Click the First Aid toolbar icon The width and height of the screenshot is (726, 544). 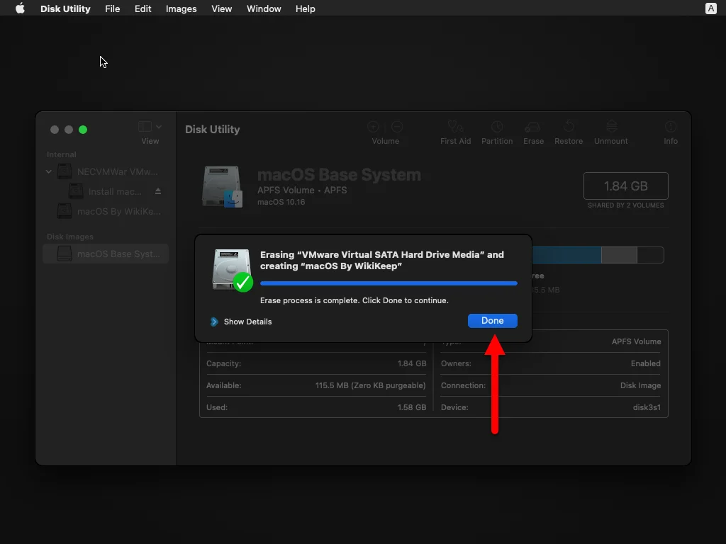[456, 126]
